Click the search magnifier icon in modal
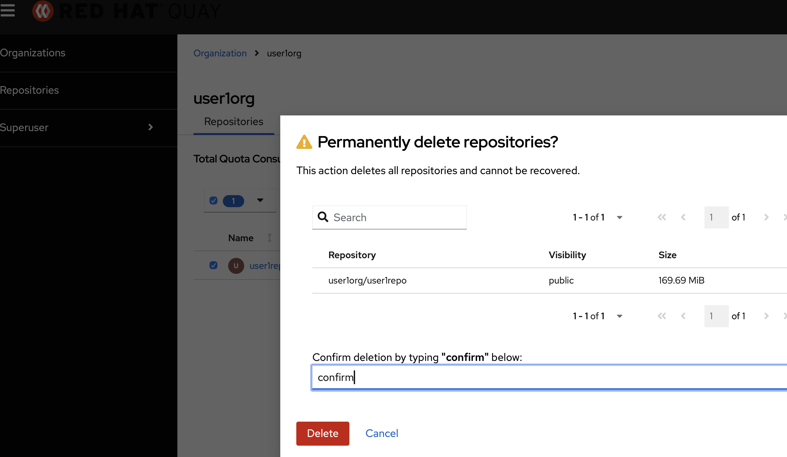This screenshot has height=457, width=787. tap(323, 217)
